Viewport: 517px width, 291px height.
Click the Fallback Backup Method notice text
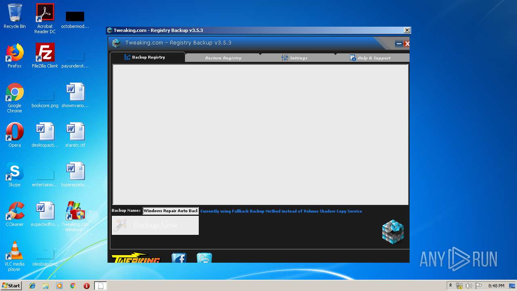pos(281,211)
